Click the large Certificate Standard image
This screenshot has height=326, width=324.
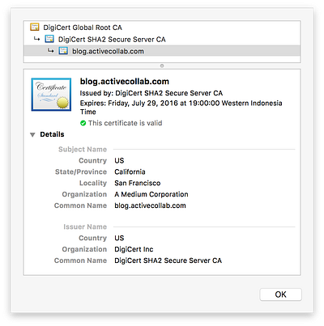pos(51,95)
